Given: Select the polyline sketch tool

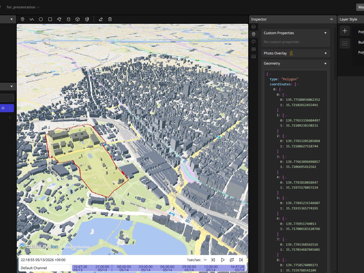Looking at the screenshot, I should 32,19.
